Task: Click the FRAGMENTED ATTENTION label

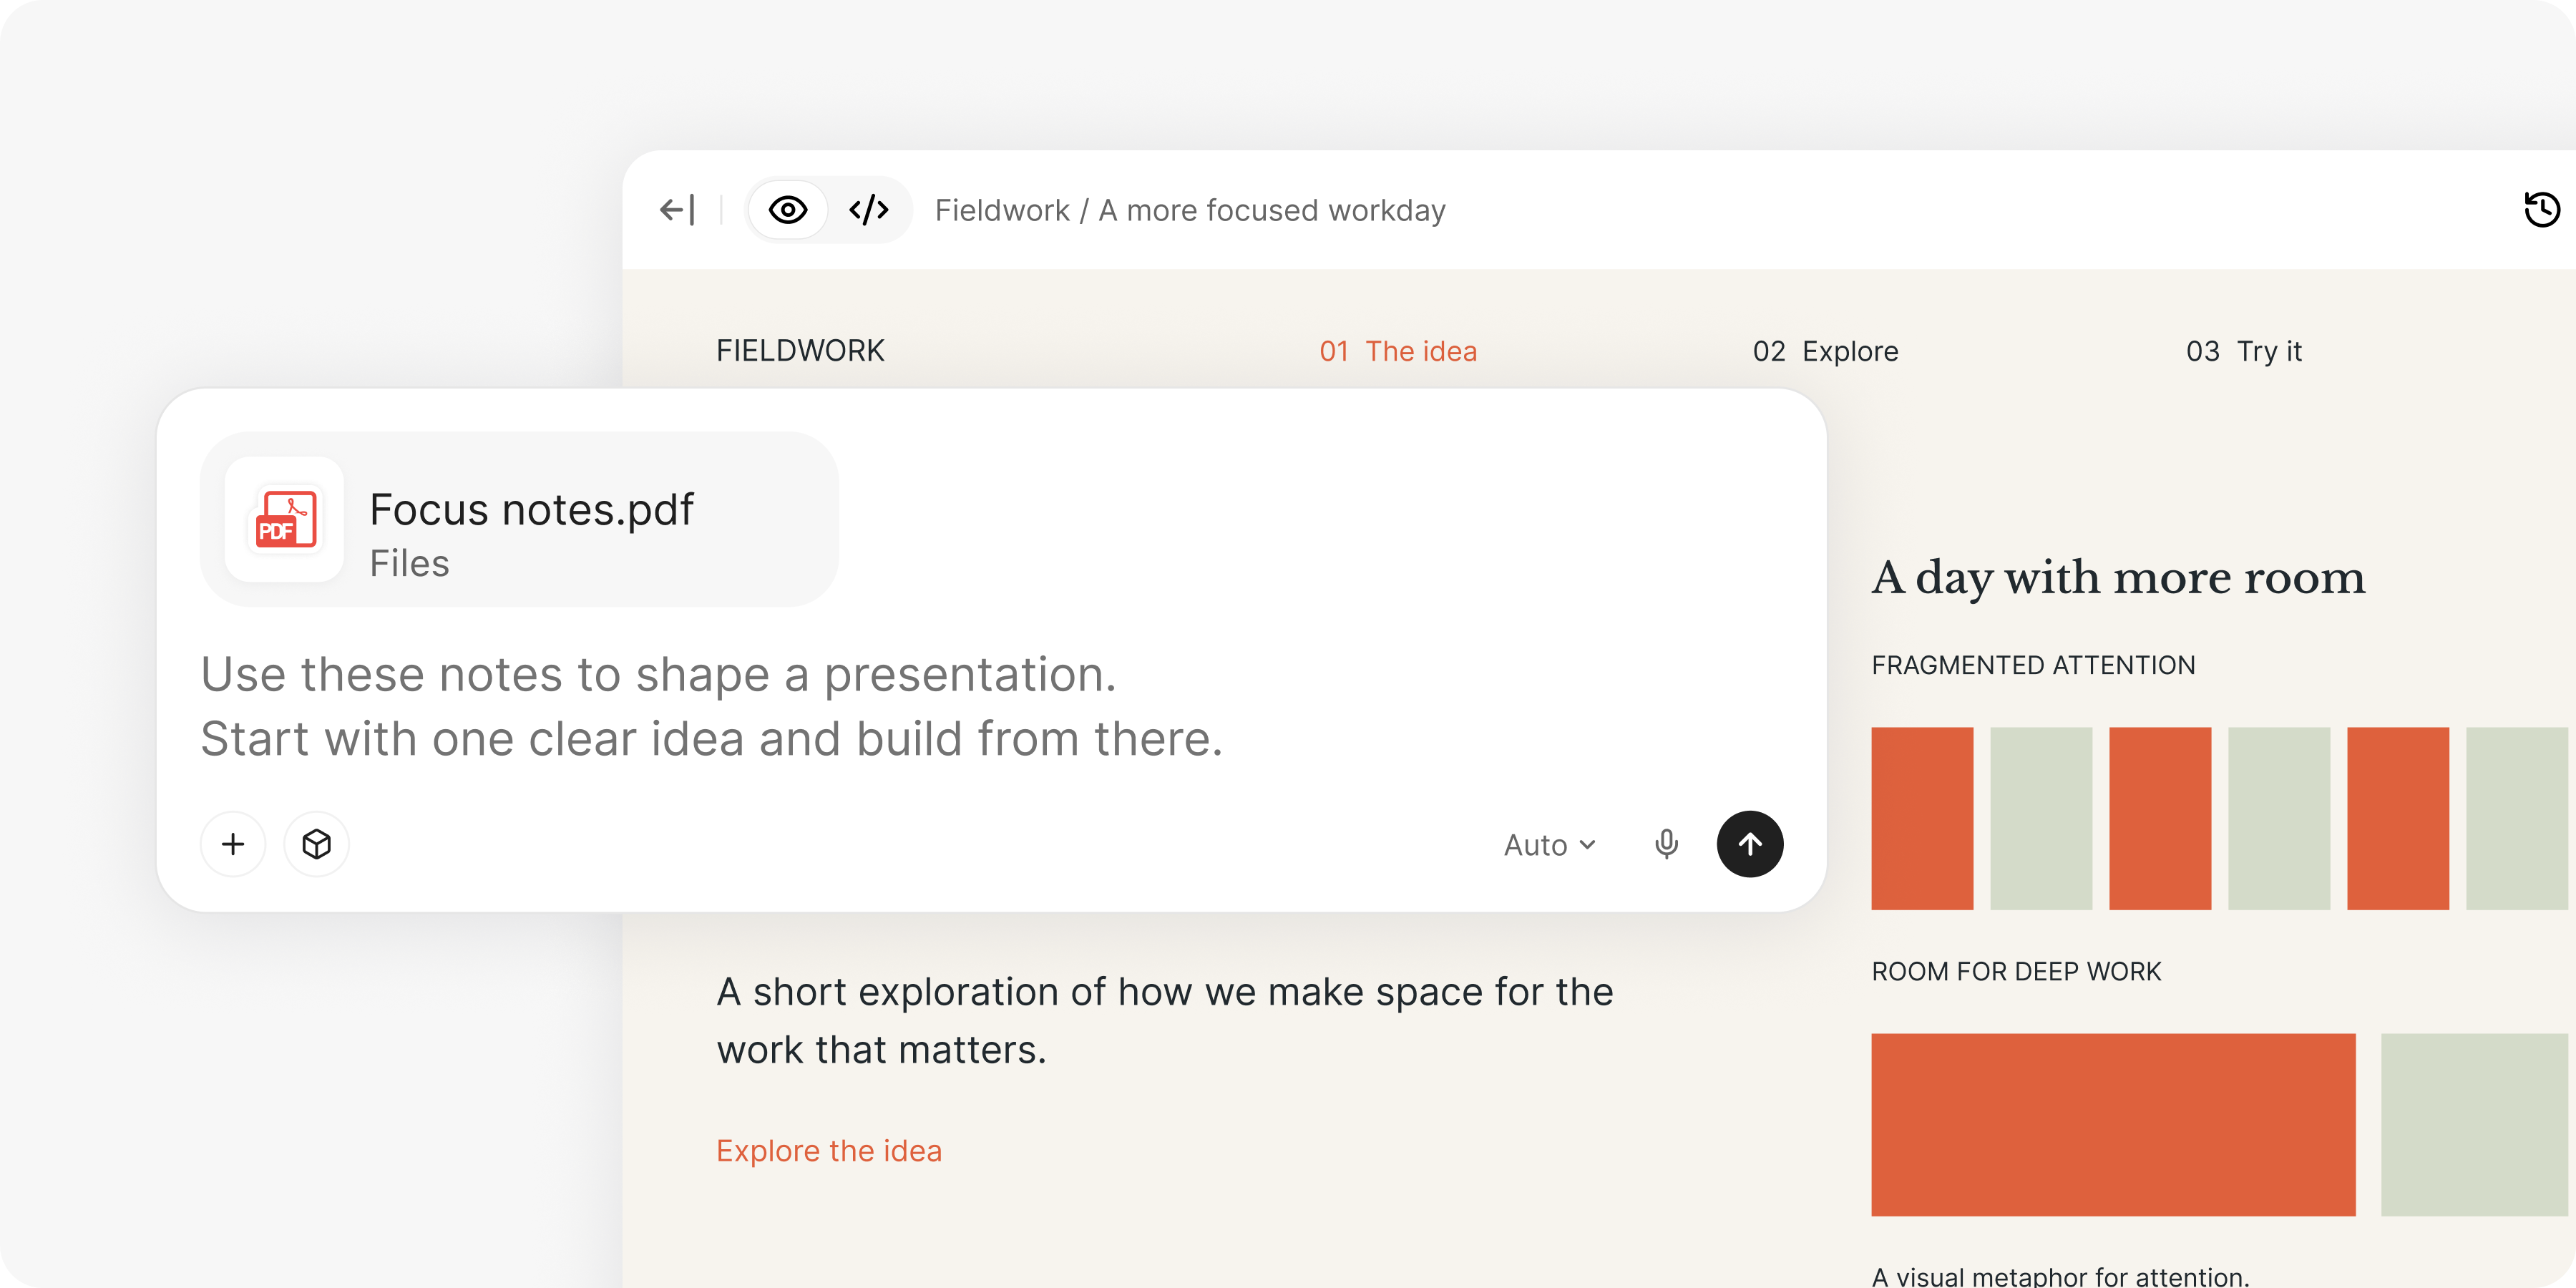Action: click(x=2033, y=665)
